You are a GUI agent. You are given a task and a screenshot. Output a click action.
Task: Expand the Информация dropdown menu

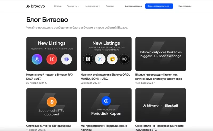92,6
